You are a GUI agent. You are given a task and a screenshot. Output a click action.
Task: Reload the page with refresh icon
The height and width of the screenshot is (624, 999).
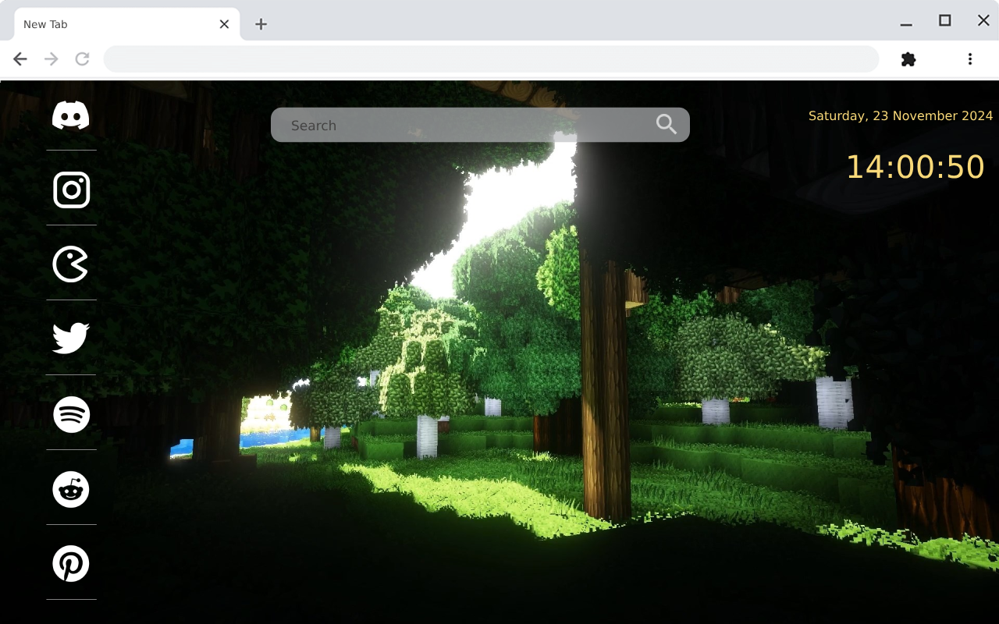83,59
